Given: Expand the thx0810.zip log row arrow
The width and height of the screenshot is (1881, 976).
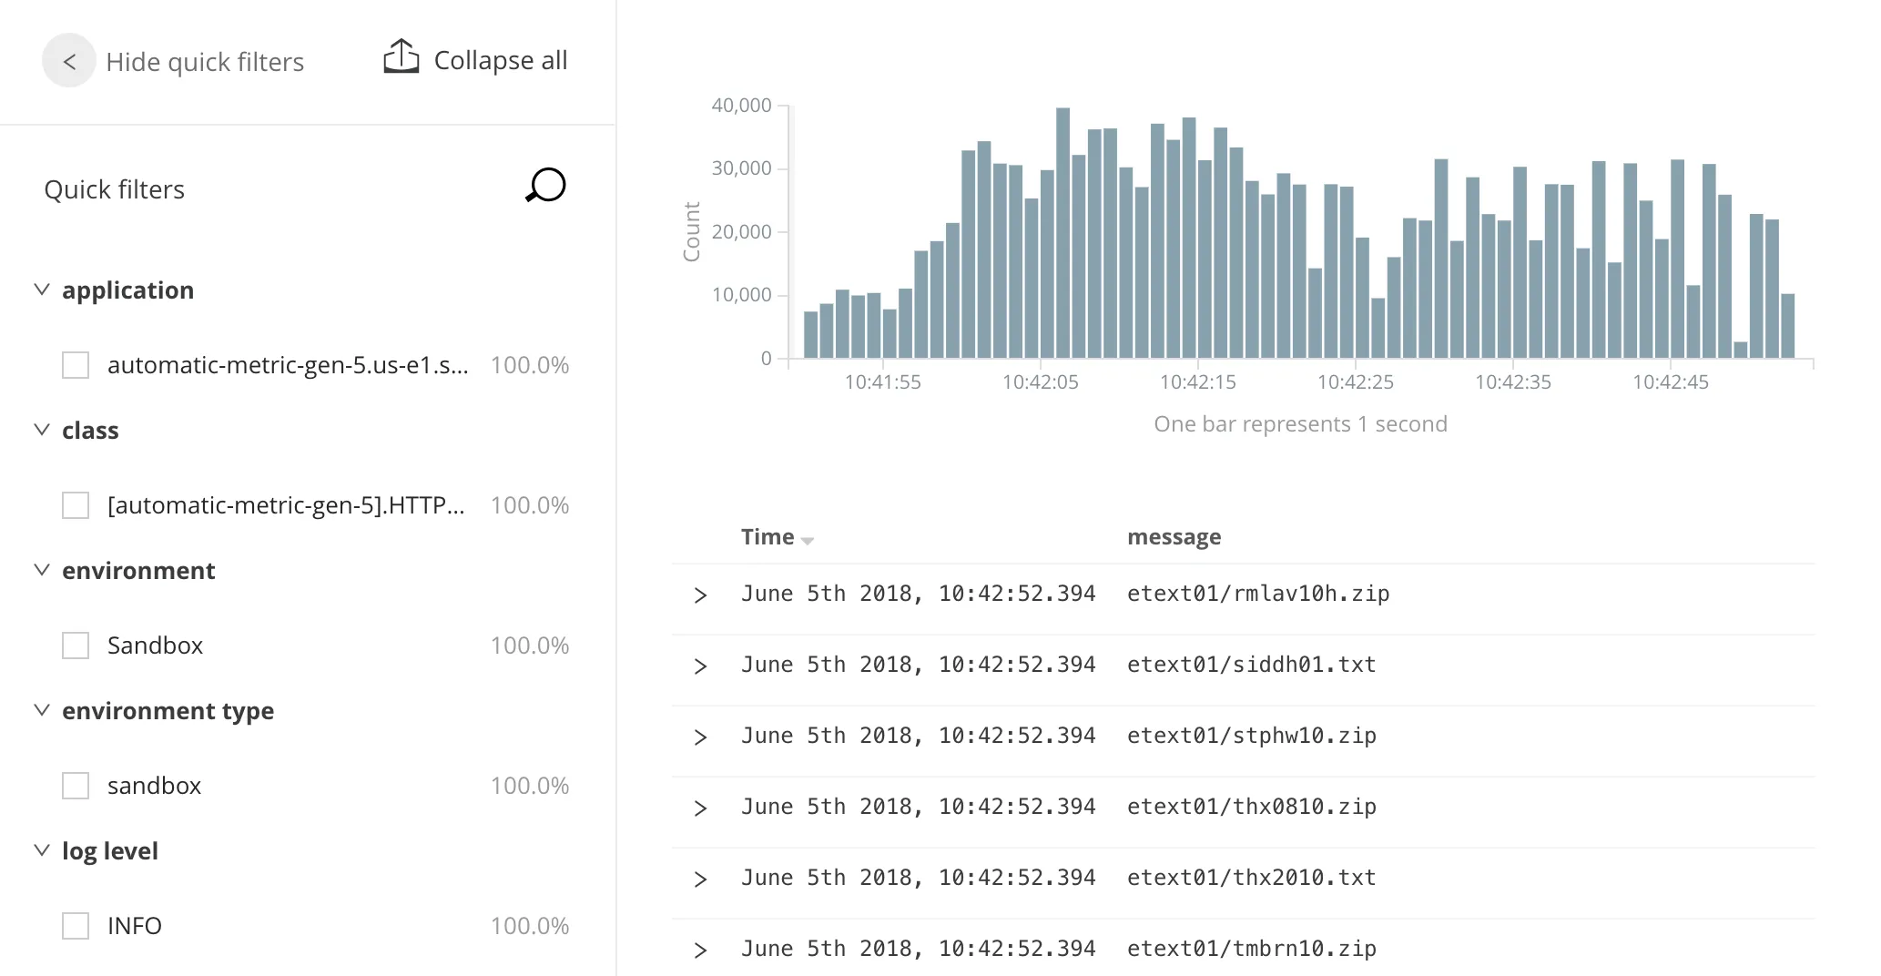Looking at the screenshot, I should point(700,808).
